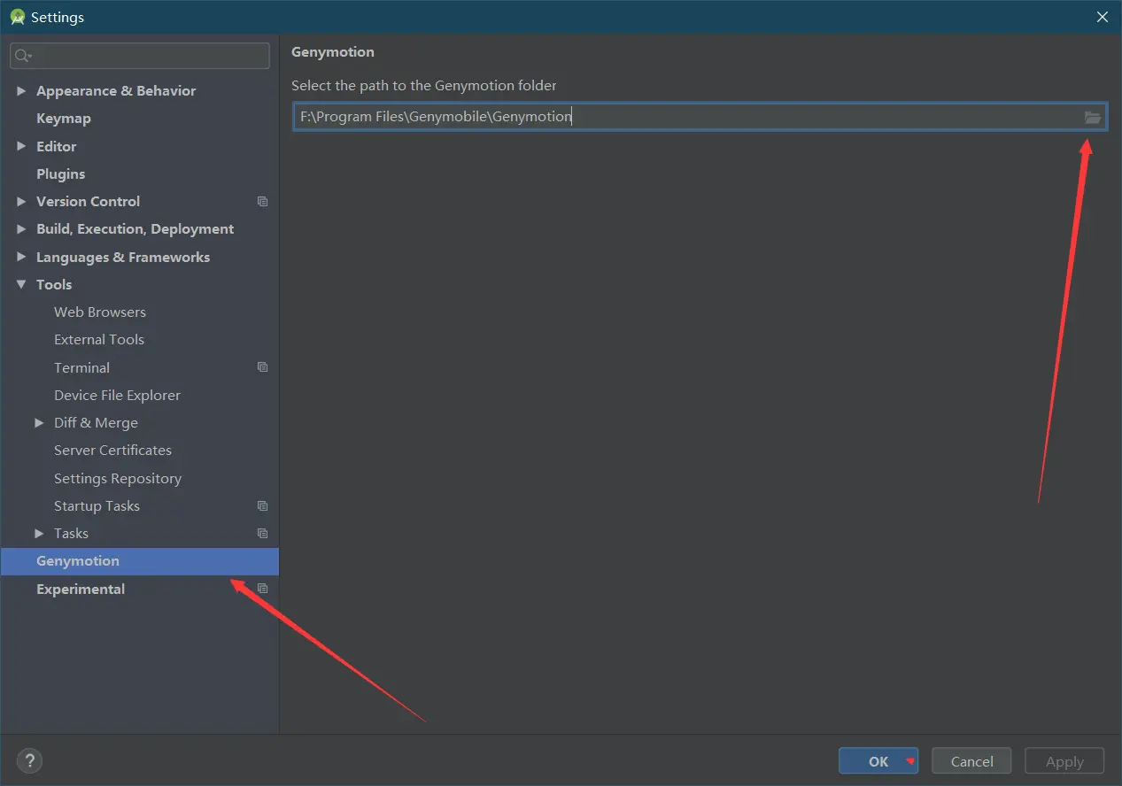Expand the Tasks subsection arrow
The height and width of the screenshot is (786, 1122).
tap(39, 534)
